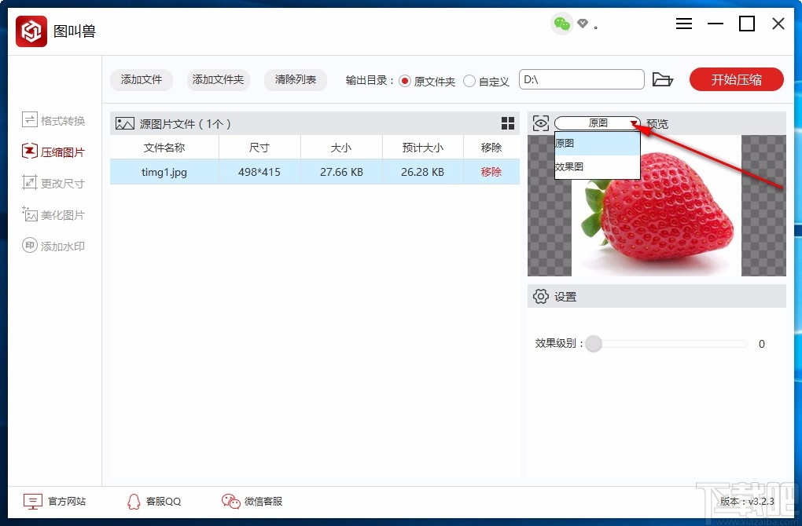
Task: Click the WeChat icon in the title bar
Action: tap(561, 24)
